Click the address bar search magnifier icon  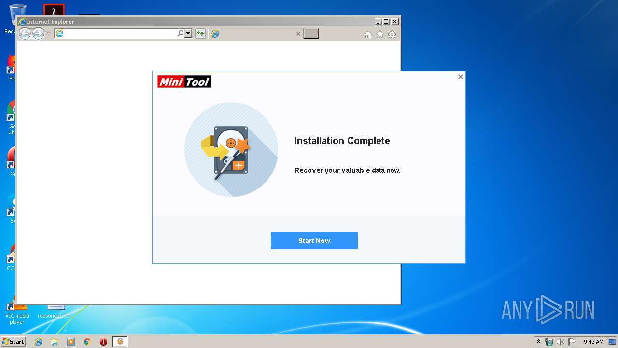(180, 33)
